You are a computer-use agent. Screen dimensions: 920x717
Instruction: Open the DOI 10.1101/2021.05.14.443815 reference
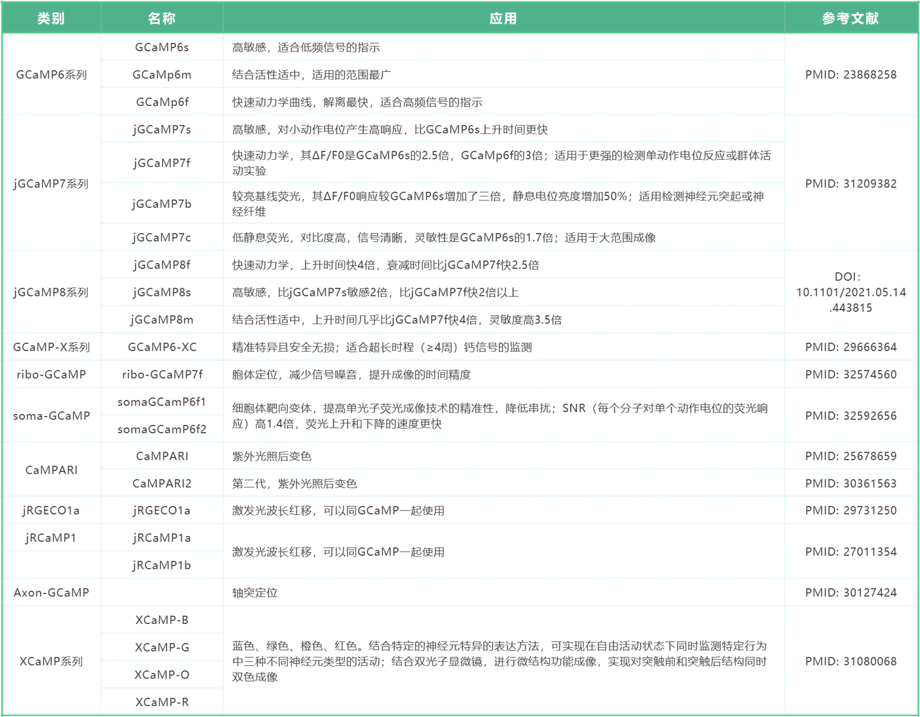tap(851, 292)
